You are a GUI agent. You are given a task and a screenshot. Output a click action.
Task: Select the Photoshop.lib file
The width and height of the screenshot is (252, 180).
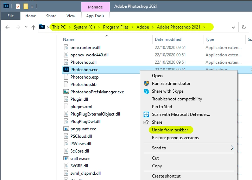pyautogui.click(x=83, y=85)
